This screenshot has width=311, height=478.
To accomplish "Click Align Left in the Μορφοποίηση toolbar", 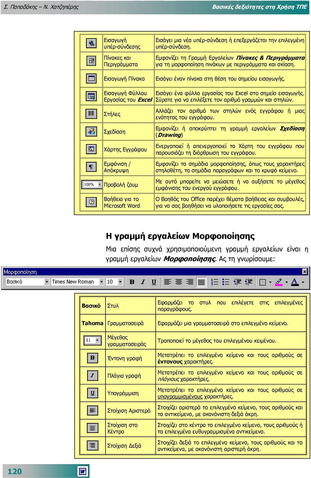I will click(x=167, y=282).
